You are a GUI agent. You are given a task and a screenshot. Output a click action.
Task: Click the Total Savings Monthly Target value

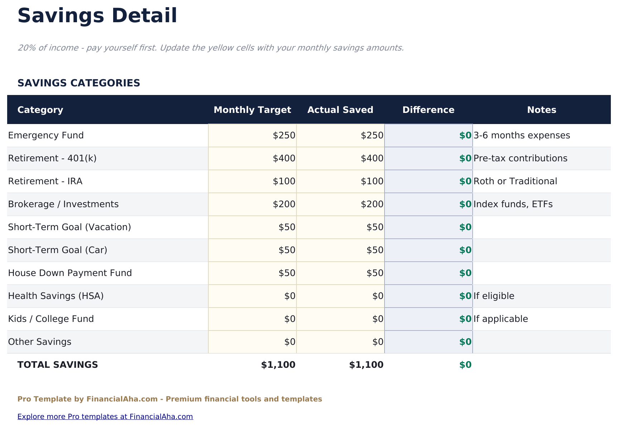click(278, 365)
